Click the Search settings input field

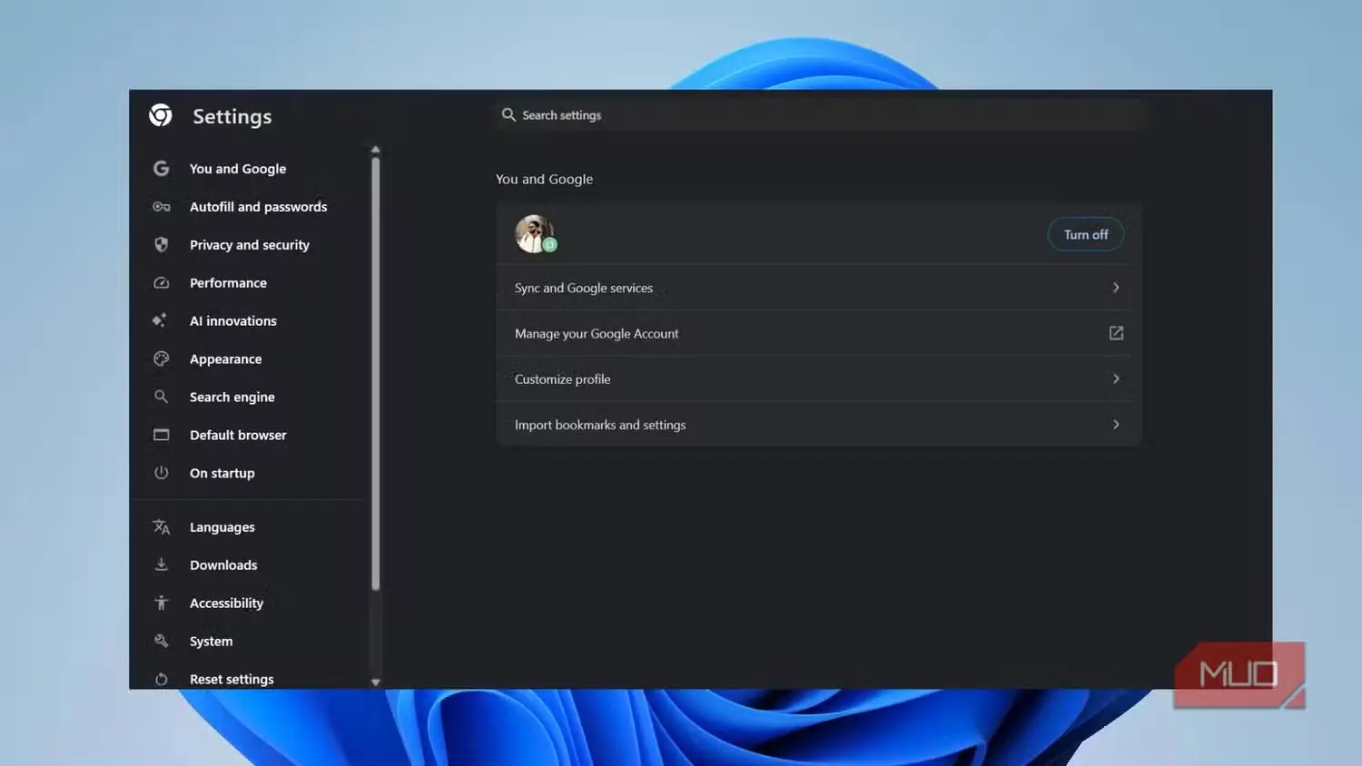pos(822,115)
